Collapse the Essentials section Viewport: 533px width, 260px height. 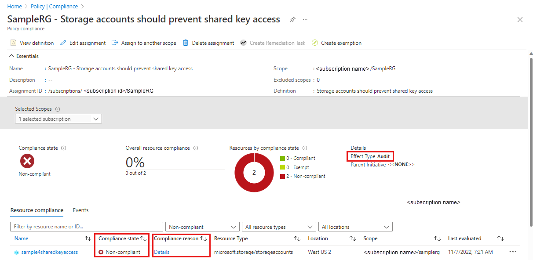[x=11, y=56]
